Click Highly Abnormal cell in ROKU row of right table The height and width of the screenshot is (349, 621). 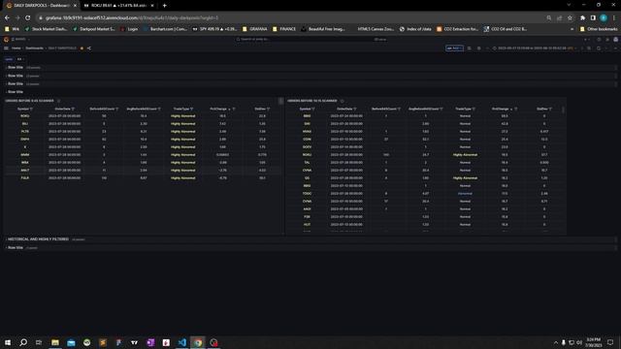tap(465, 155)
